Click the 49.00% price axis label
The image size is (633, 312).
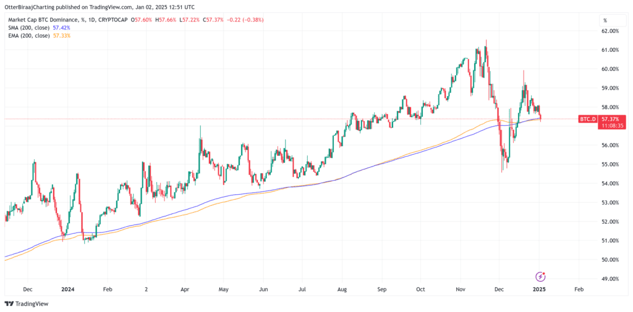coord(611,279)
